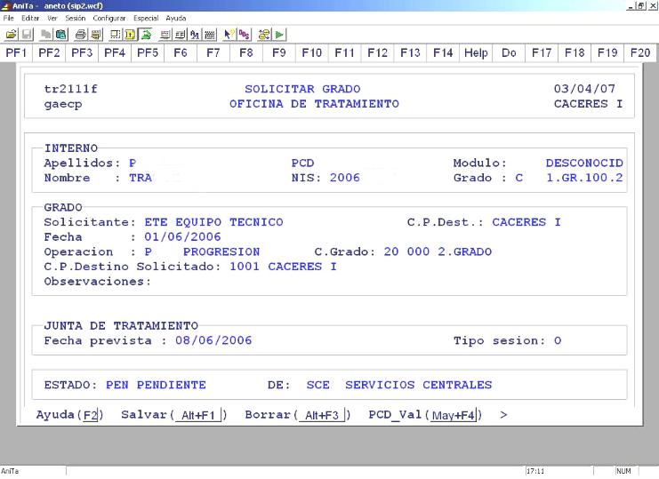Screen dimensions: 659x479
Task: Click the green play macro icon
Action: (279, 34)
